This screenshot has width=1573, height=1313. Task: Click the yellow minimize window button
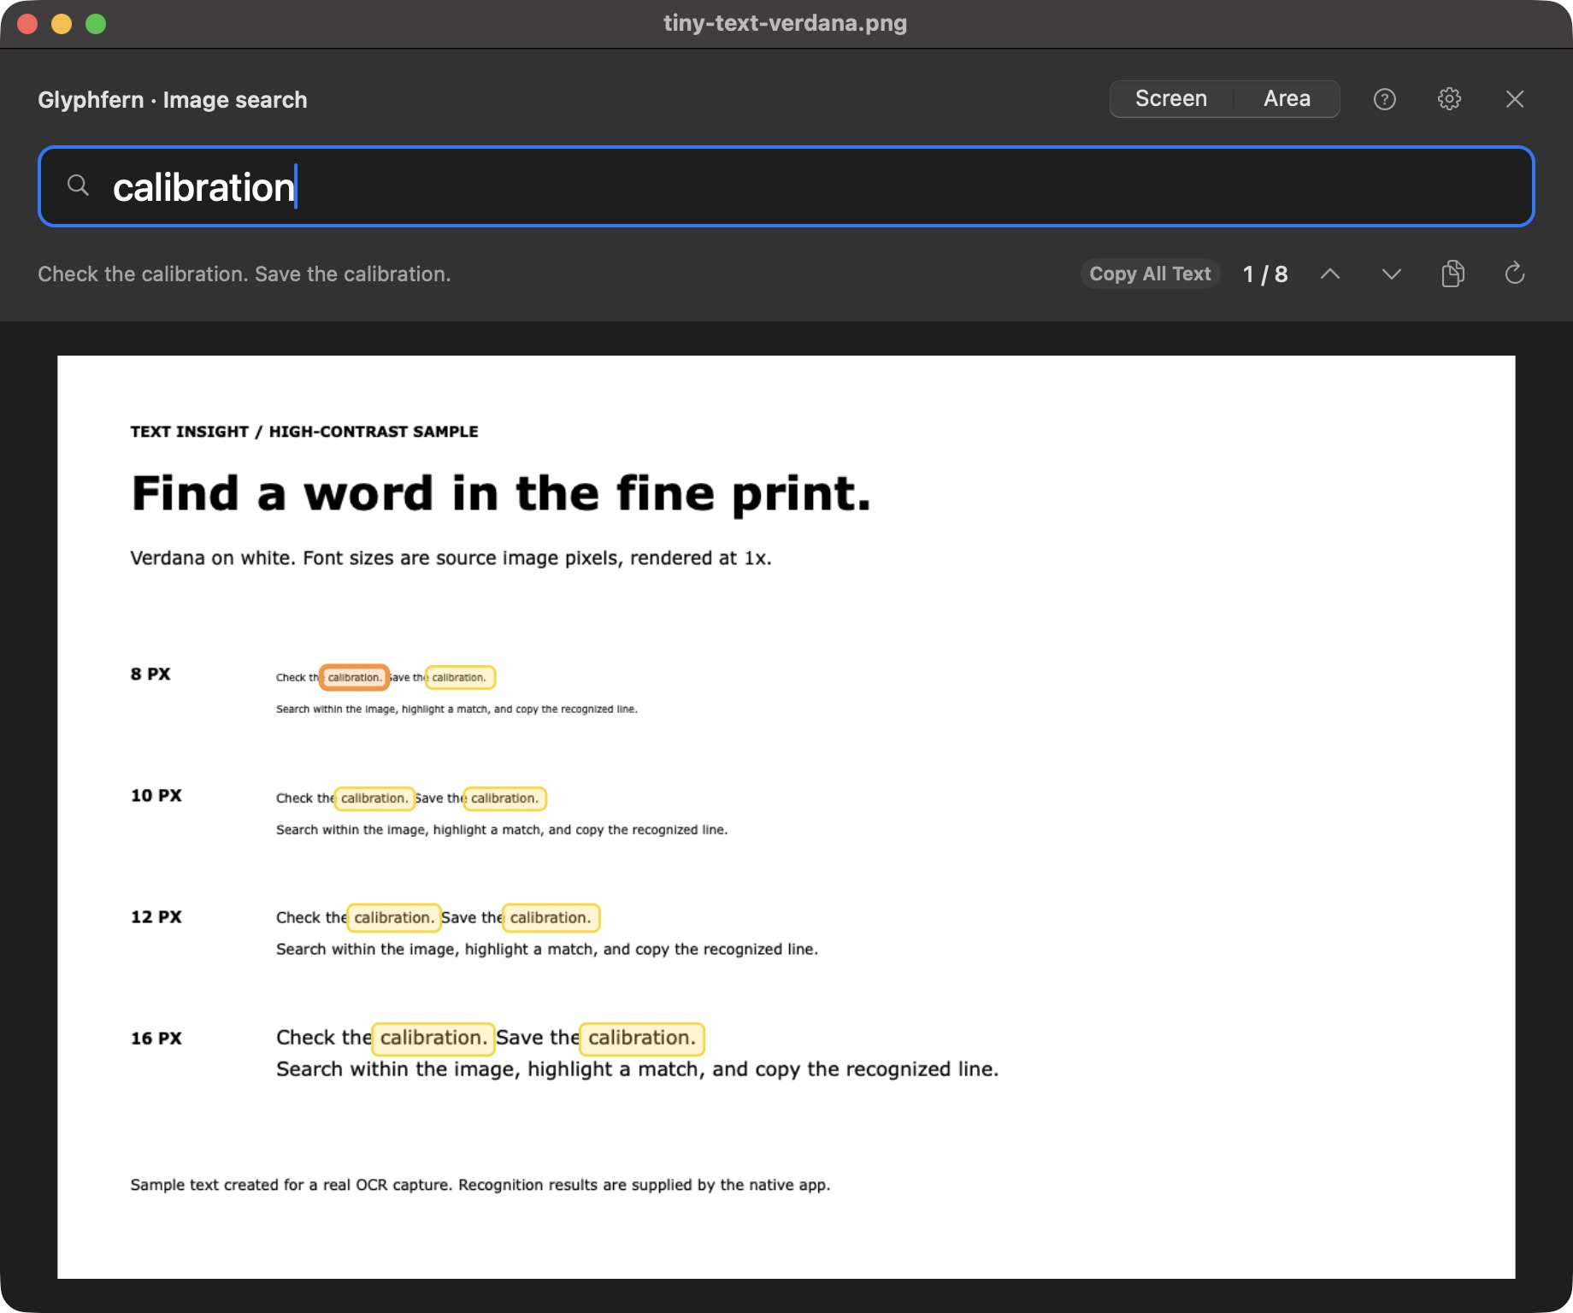pos(62,24)
